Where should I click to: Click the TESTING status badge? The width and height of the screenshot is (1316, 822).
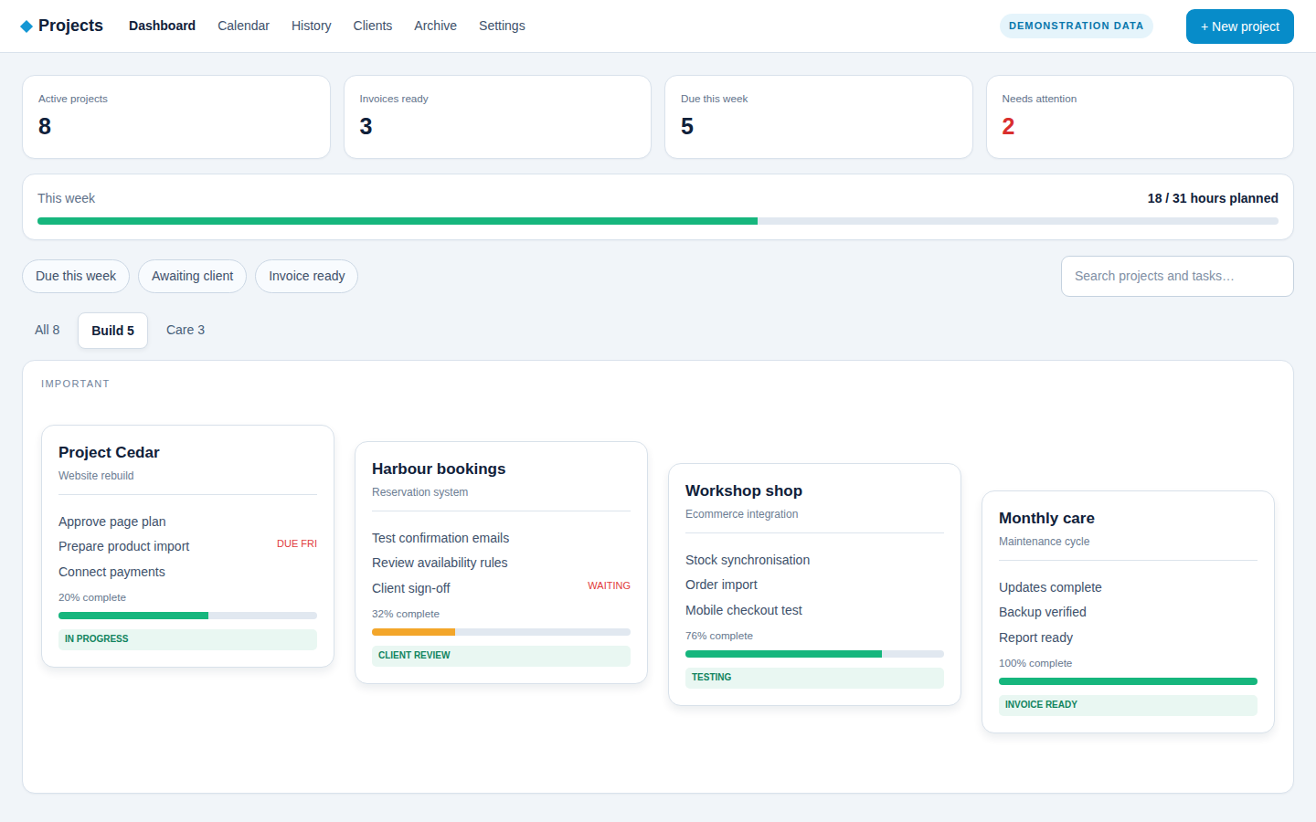814,678
